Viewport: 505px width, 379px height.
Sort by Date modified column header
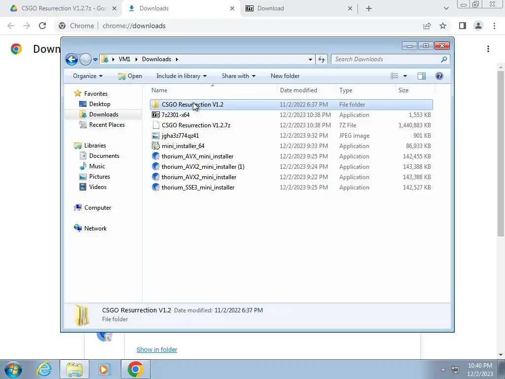(306, 90)
